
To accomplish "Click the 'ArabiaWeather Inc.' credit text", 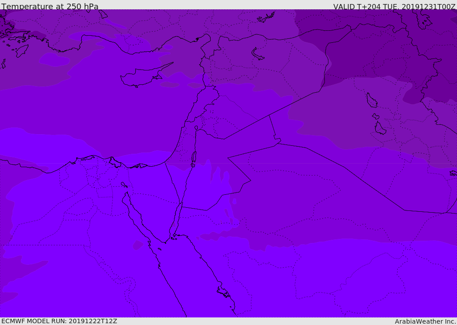I will (426, 321).
